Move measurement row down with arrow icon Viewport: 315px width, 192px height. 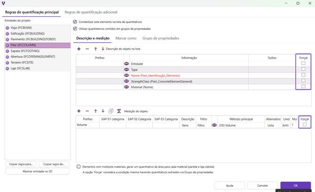click(x=103, y=111)
